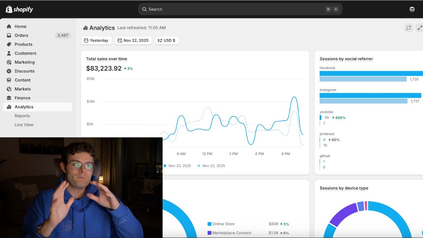The height and width of the screenshot is (238, 423).
Task: Open the account avatar icon
Action: (x=412, y=9)
